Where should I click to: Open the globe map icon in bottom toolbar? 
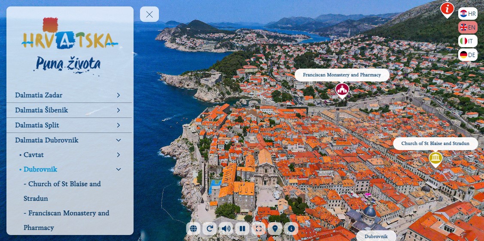click(x=193, y=229)
